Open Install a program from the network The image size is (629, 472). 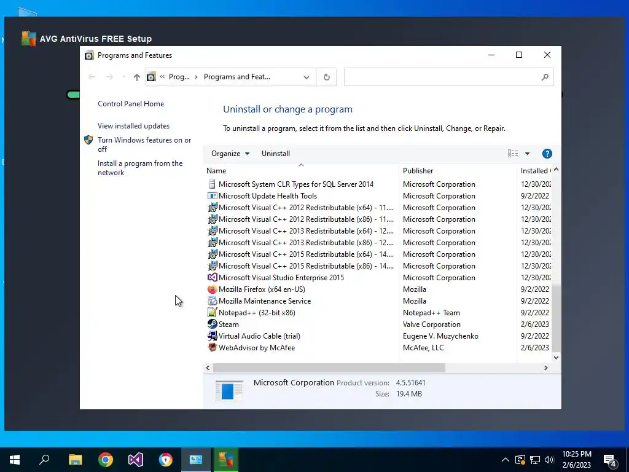[140, 168]
